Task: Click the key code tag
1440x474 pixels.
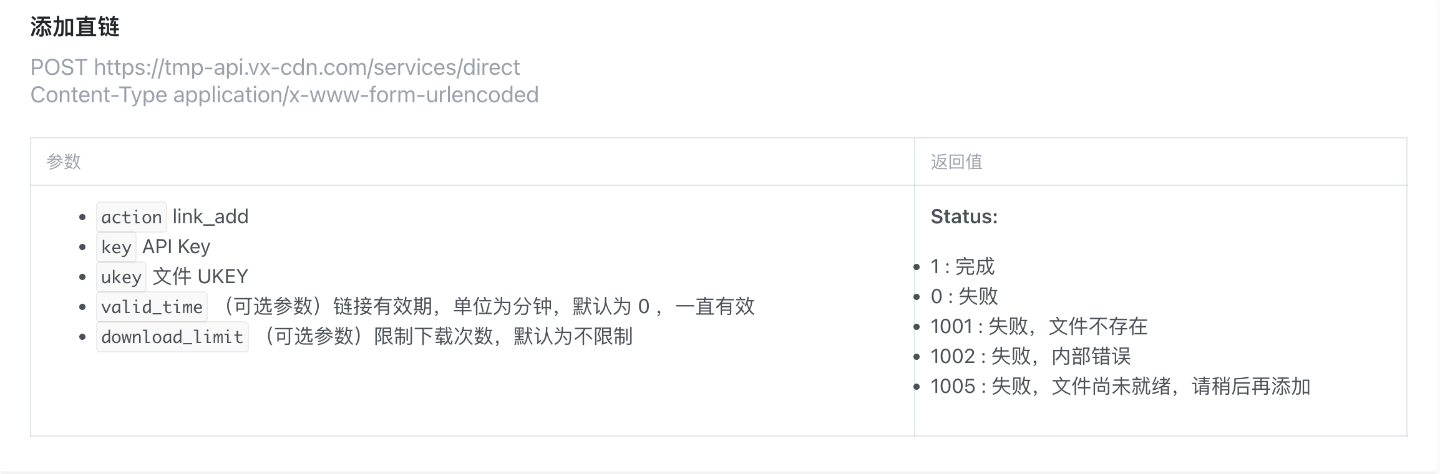Action: (116, 247)
